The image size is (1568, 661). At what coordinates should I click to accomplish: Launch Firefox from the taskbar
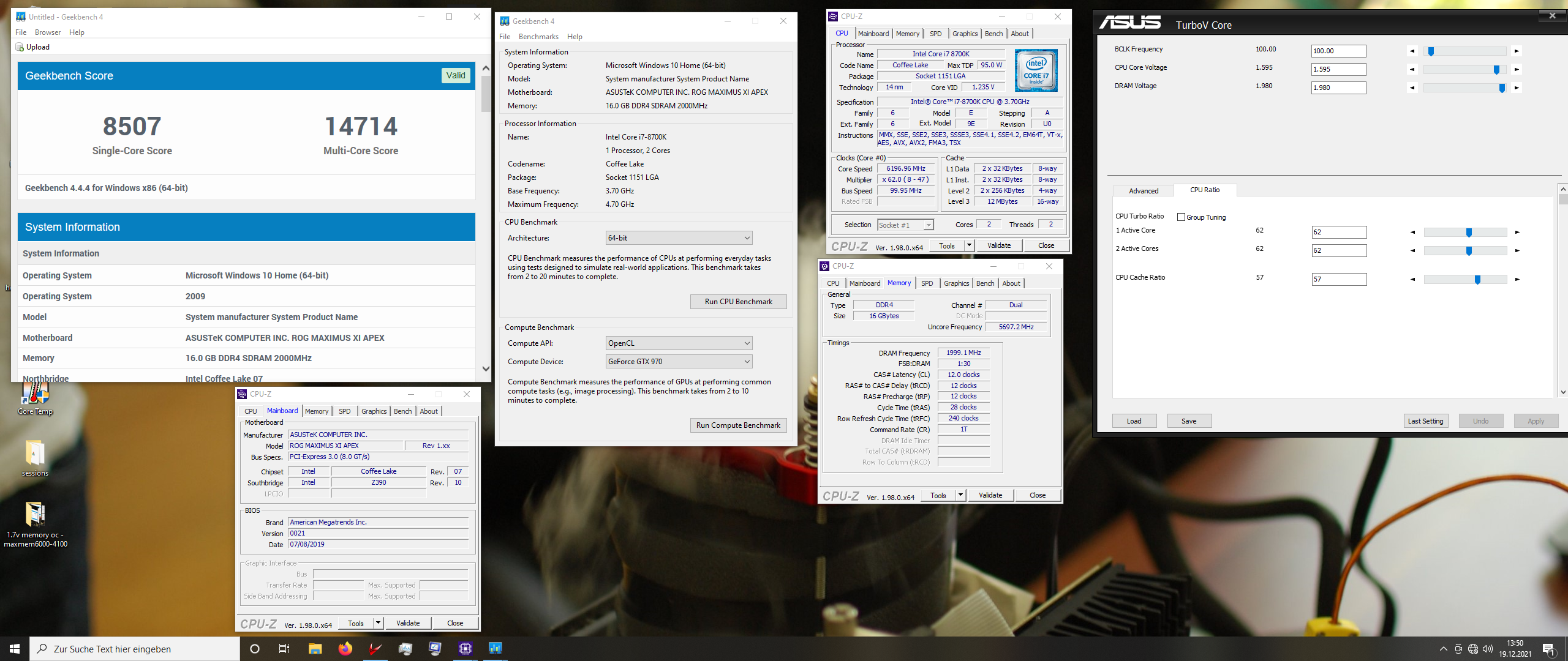345,649
